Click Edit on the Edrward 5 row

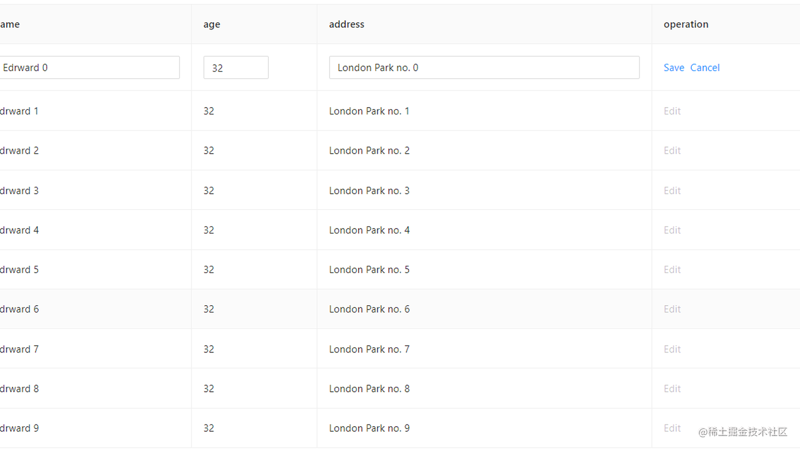[672, 269]
